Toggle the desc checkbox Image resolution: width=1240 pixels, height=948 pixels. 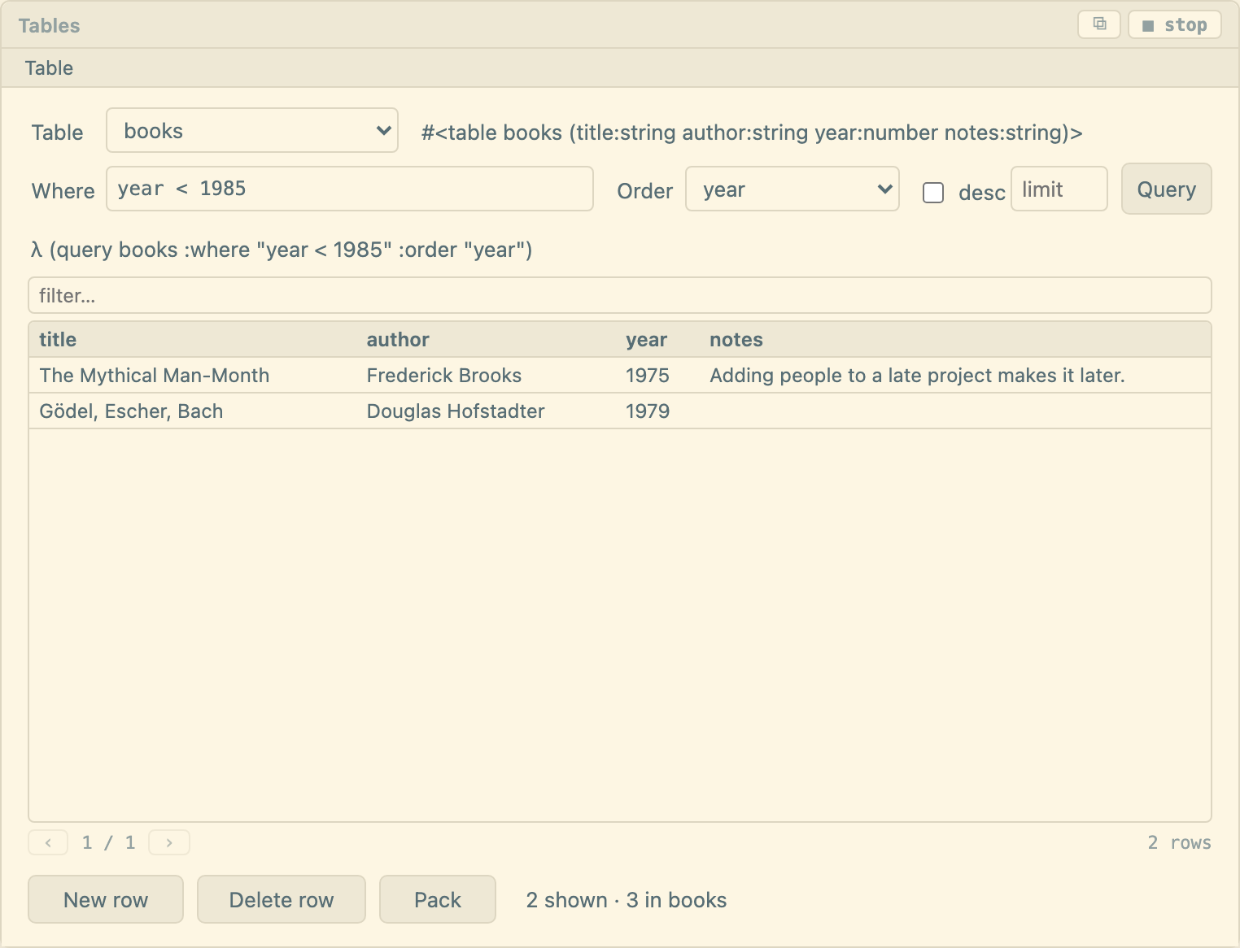933,193
